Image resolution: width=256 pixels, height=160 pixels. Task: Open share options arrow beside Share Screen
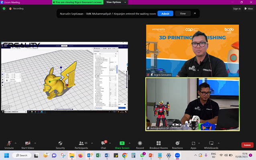click(x=130, y=143)
